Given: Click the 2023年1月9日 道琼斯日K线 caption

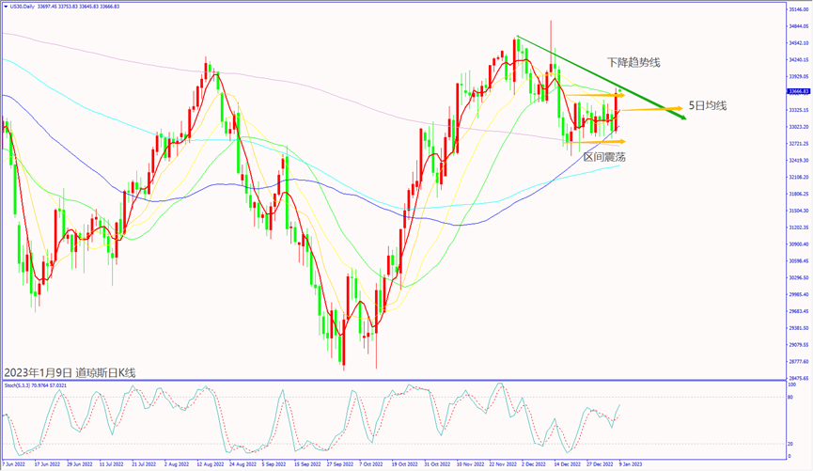Looking at the screenshot, I should pos(70,372).
